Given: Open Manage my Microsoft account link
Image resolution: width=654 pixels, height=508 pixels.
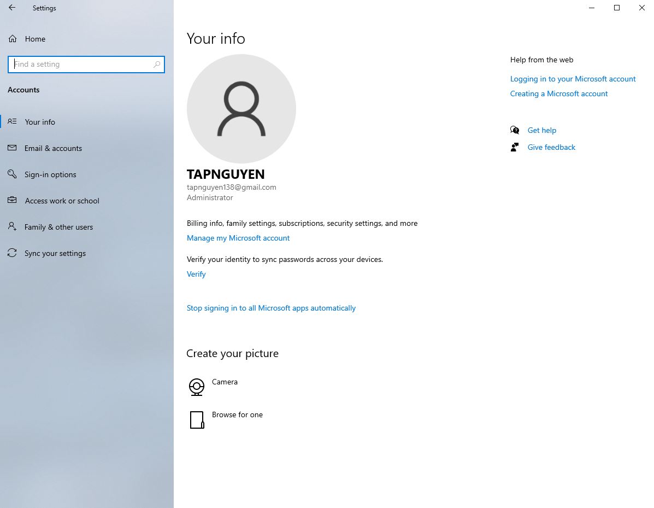Looking at the screenshot, I should point(238,238).
